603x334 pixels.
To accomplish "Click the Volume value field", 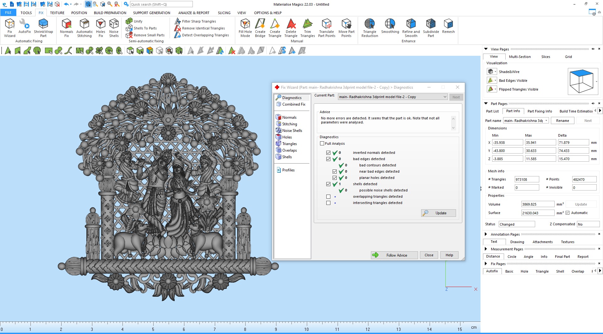I will pyautogui.click(x=538, y=204).
